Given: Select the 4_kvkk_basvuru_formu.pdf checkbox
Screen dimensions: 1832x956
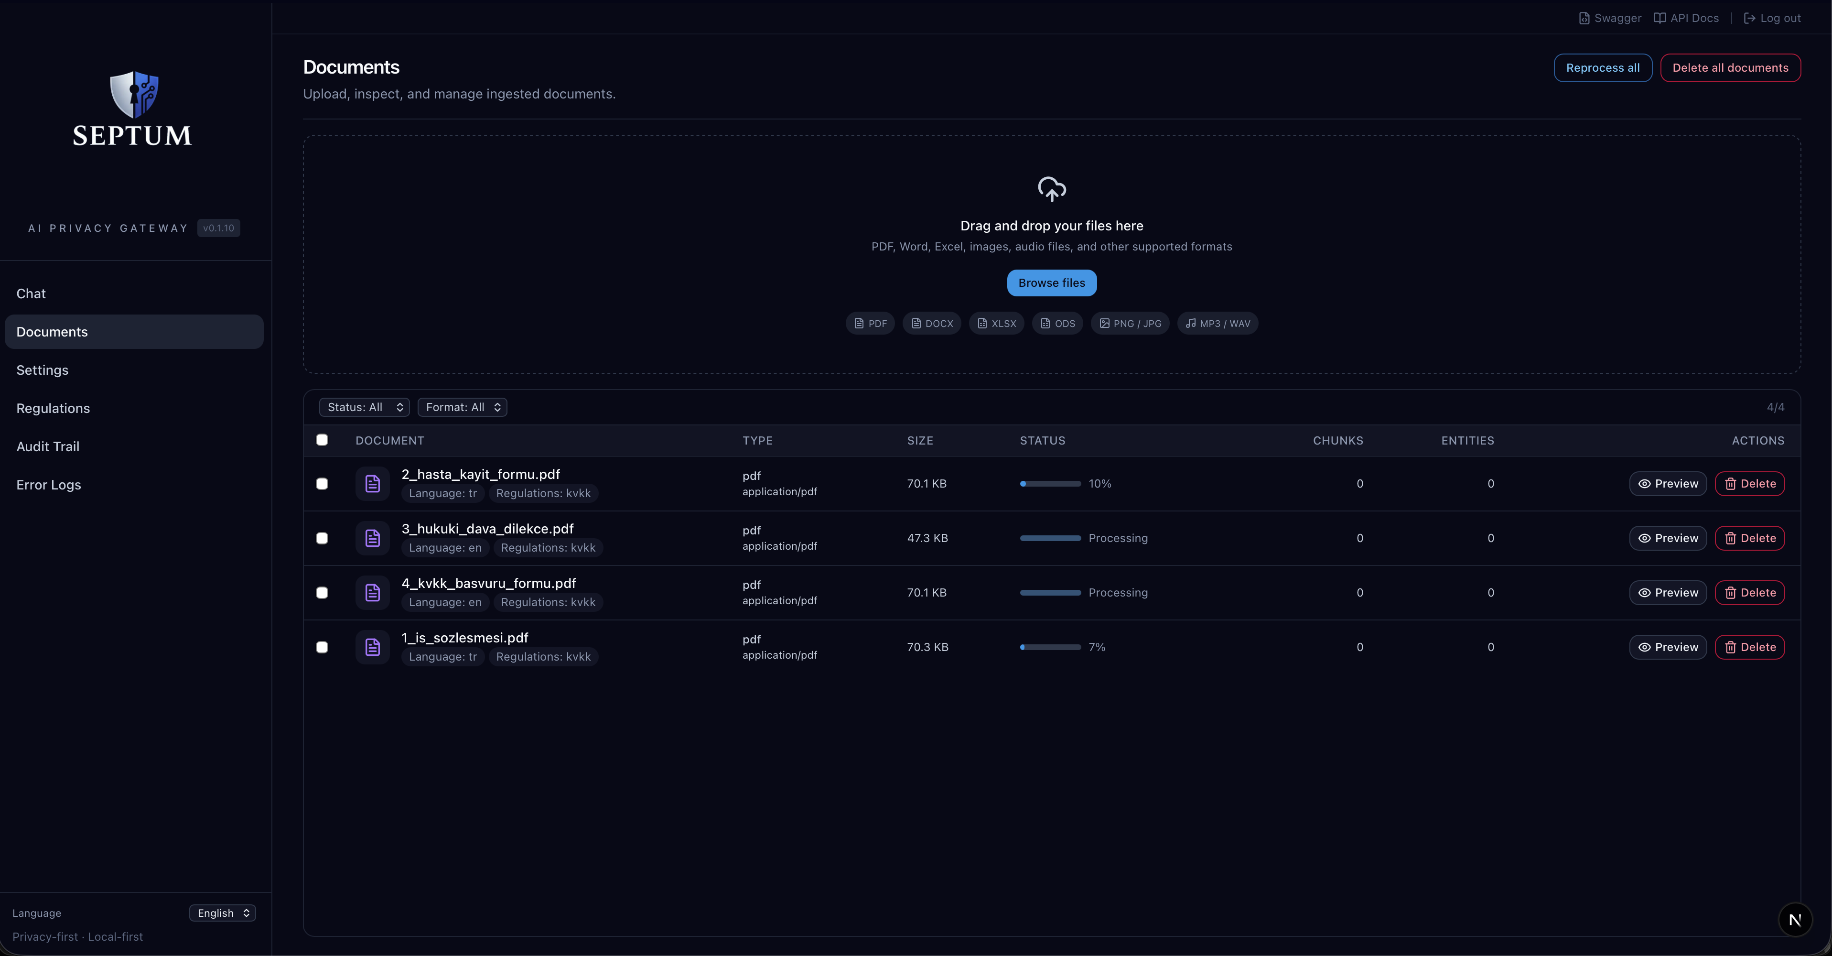Looking at the screenshot, I should (x=322, y=593).
